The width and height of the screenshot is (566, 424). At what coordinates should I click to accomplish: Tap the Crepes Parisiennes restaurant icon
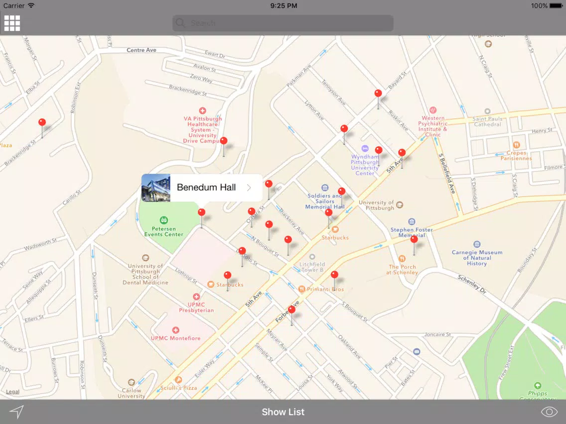pyautogui.click(x=517, y=145)
